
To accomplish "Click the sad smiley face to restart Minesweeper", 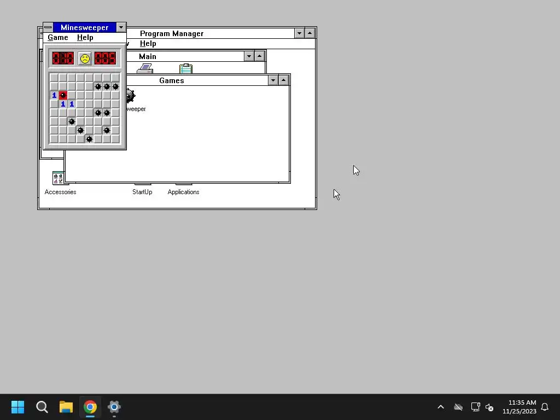I will tap(85, 59).
